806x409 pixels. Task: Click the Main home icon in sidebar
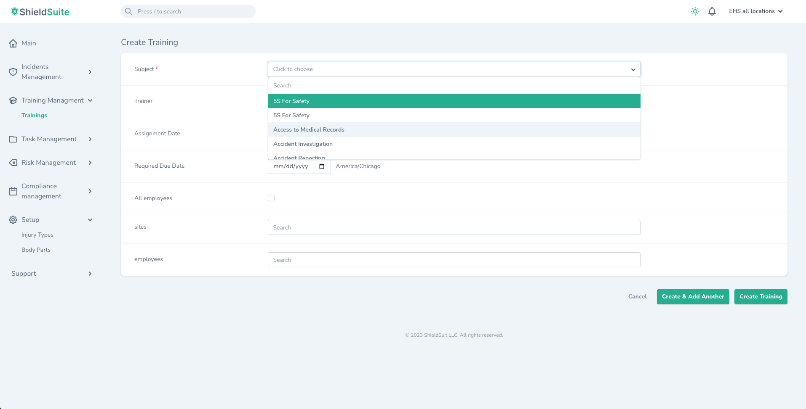point(13,43)
